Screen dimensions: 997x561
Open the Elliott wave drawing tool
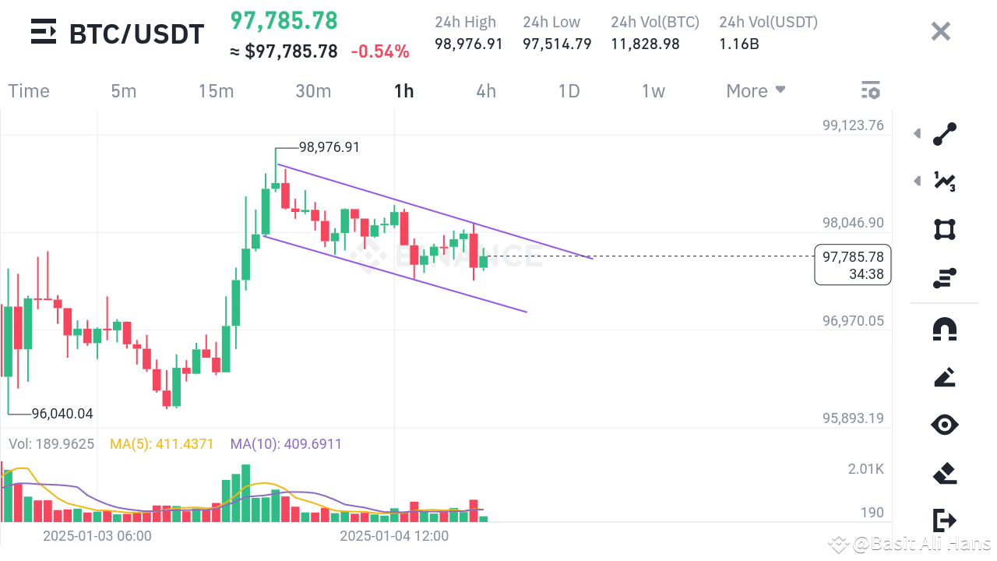[945, 181]
